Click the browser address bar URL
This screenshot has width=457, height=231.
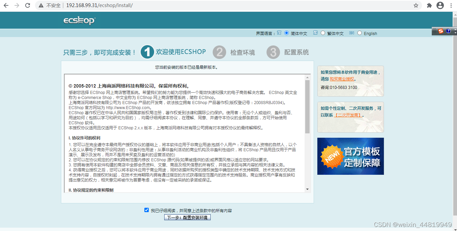coord(99,5)
